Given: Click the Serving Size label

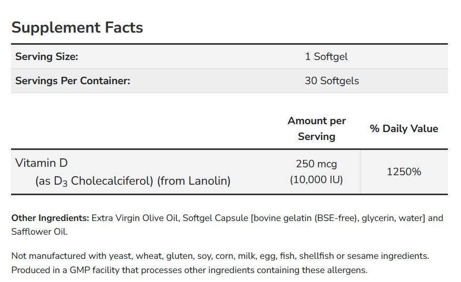Looking at the screenshot, I should [46, 56].
